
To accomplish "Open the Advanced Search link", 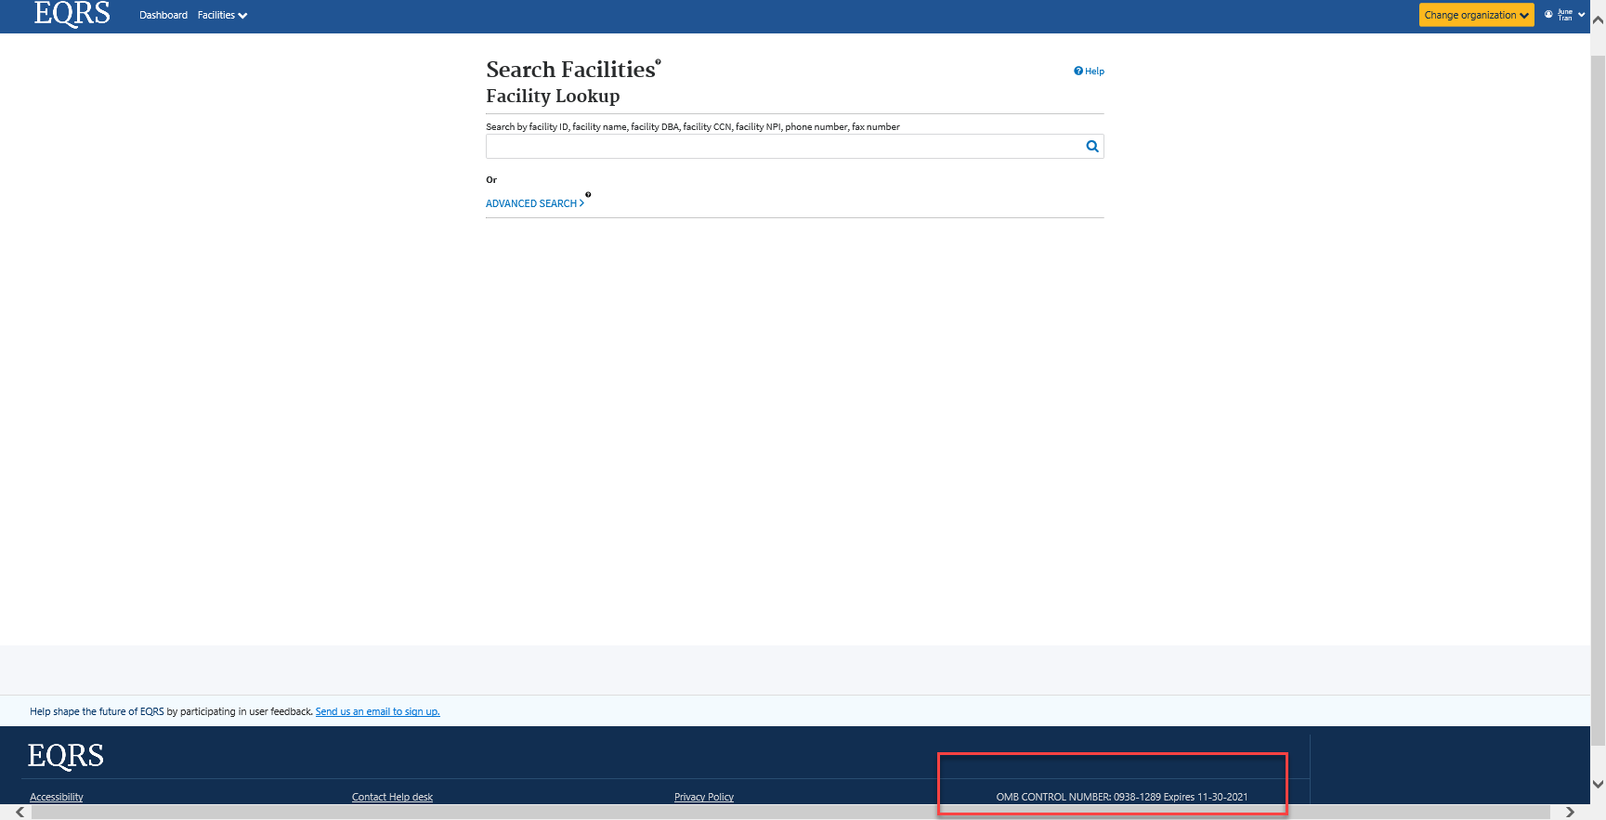I will click(534, 203).
